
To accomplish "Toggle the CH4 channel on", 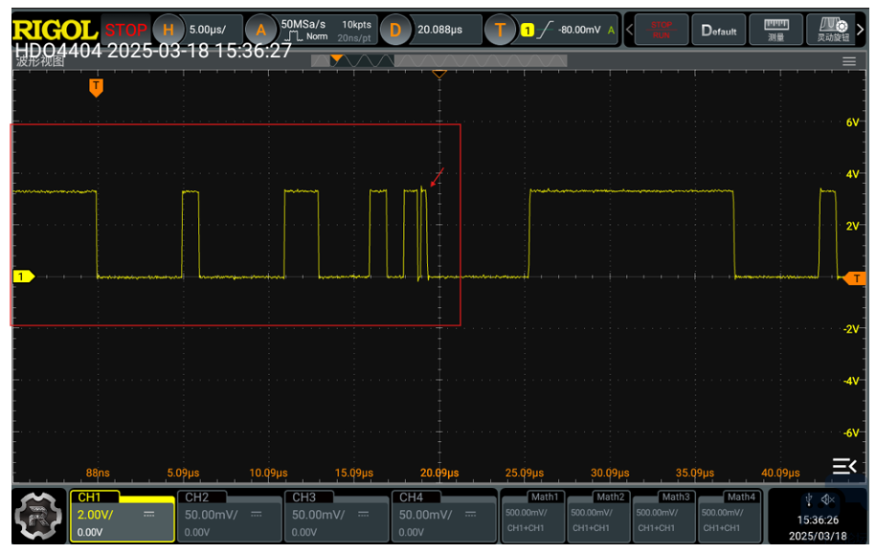I will [x=444, y=517].
